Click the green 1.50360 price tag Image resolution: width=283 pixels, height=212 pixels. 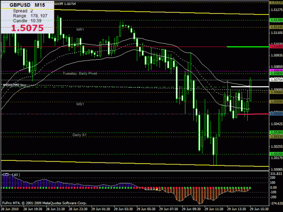pyautogui.click(x=276, y=132)
